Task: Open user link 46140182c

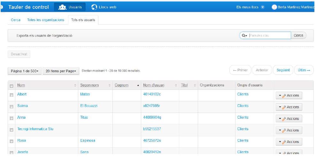Action: (151, 94)
